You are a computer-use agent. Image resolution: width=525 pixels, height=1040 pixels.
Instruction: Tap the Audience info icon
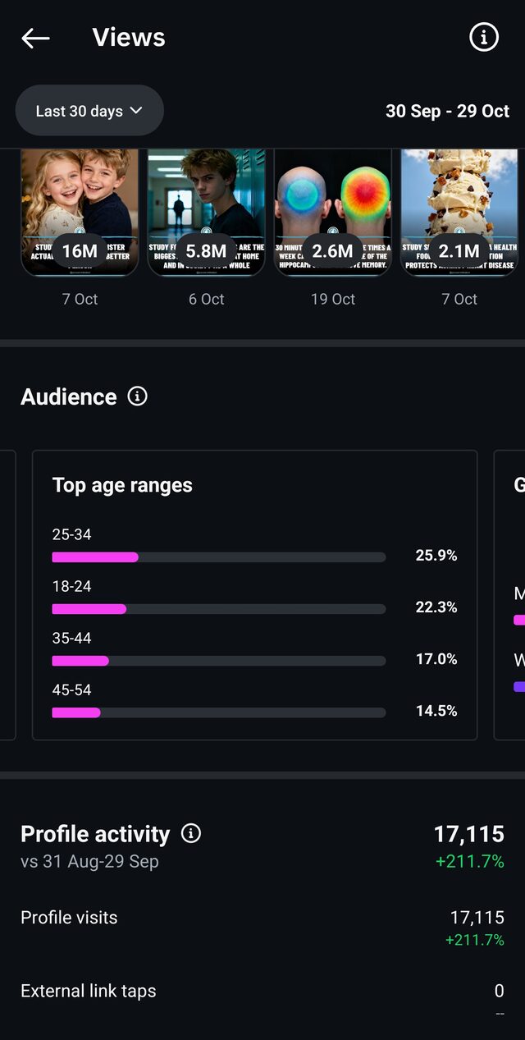pos(138,396)
